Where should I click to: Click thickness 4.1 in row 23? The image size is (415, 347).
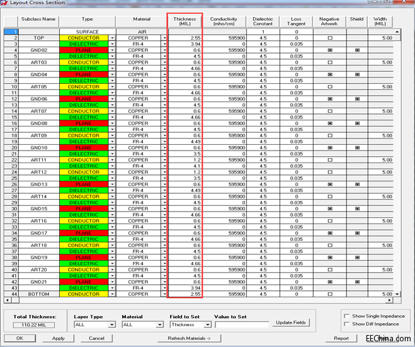click(x=185, y=166)
